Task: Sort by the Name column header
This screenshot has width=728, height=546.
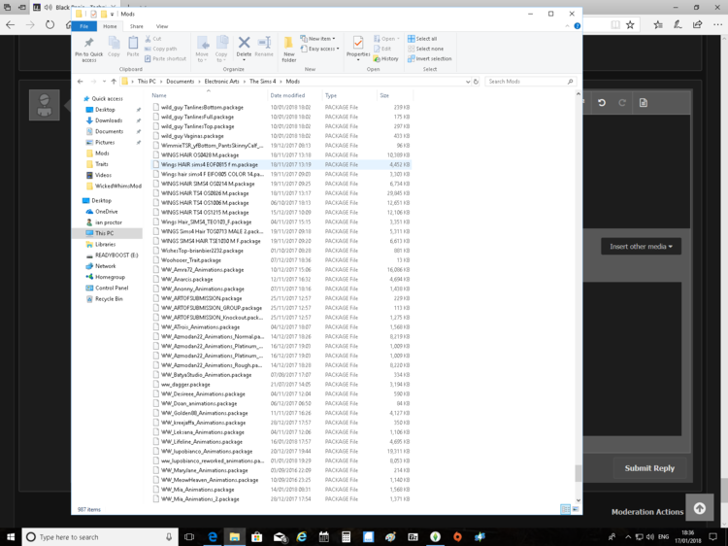Action: click(159, 95)
